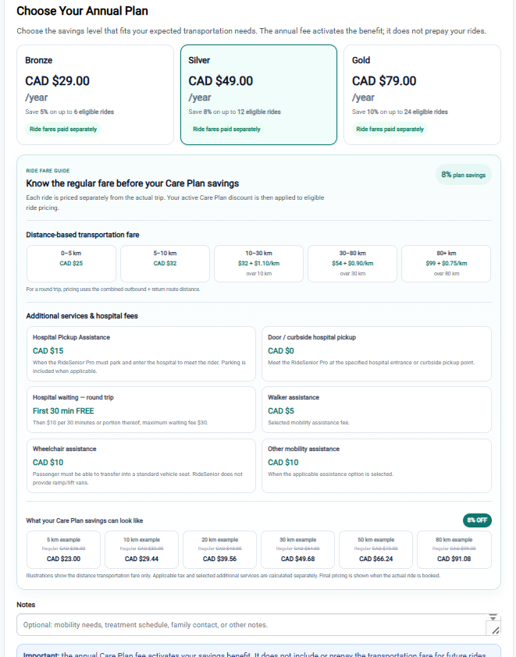516x657 pixels.
Task: Select the Silver annual plan card
Action: tap(258, 94)
